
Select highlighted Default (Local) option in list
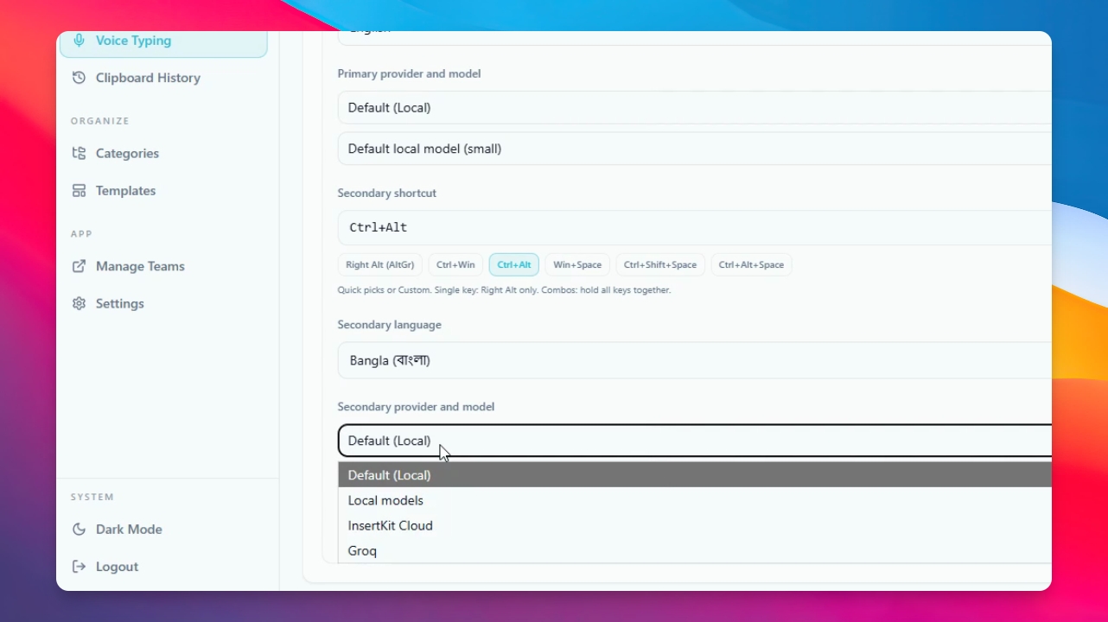pos(694,475)
